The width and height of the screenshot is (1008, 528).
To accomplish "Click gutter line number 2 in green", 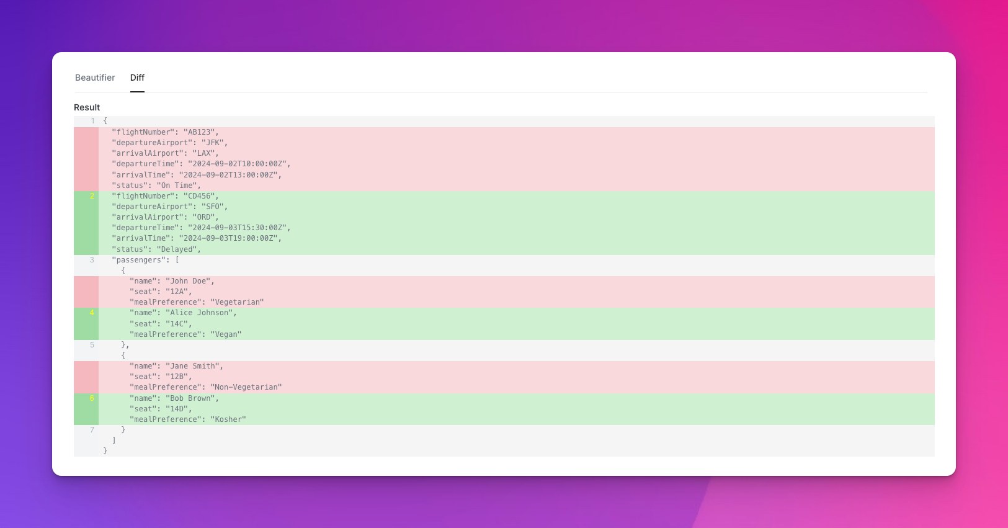I will (92, 196).
